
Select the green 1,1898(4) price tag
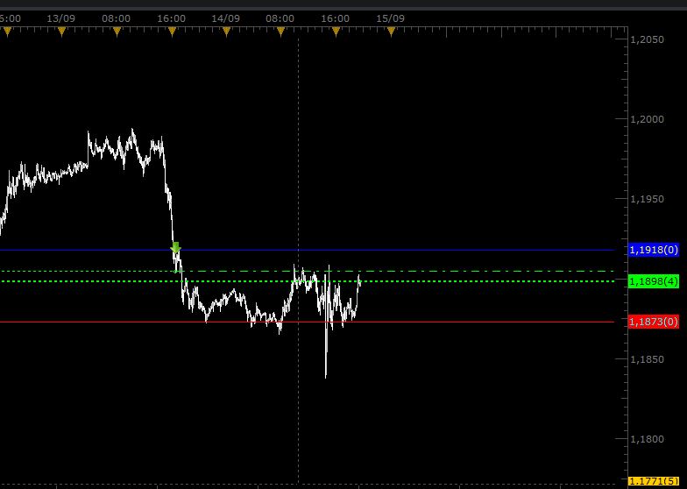tap(654, 281)
